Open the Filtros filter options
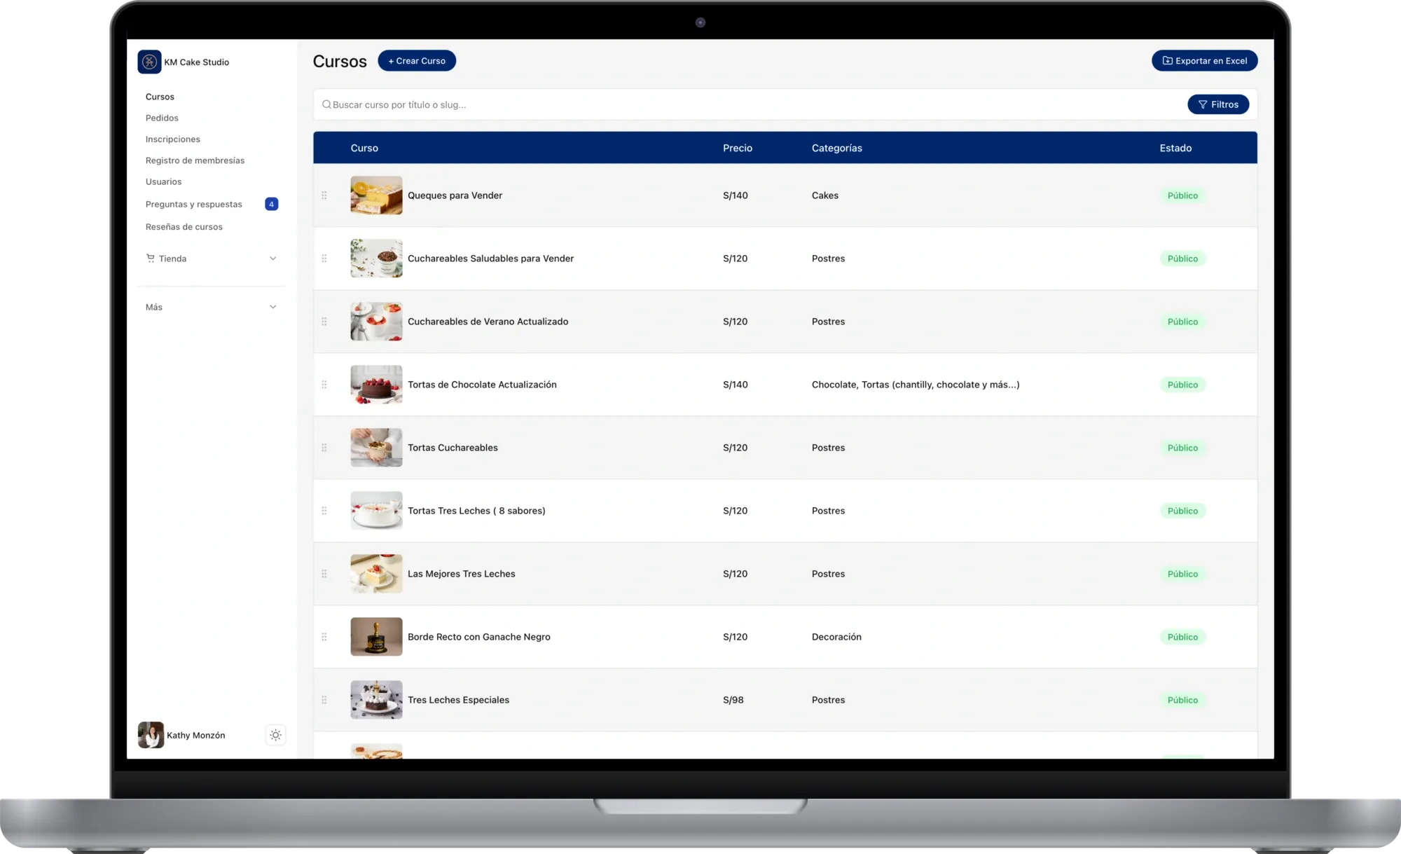This screenshot has height=854, width=1401. click(x=1218, y=104)
